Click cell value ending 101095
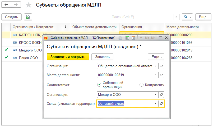This screenshot has height=126, width=213. [x=181, y=43]
